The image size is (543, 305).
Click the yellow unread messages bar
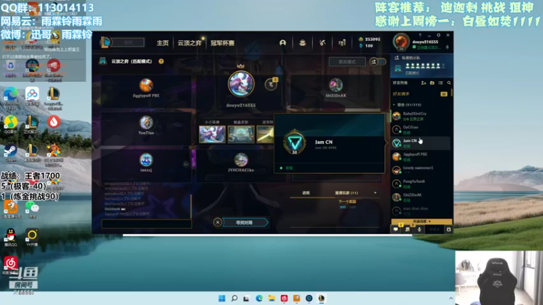click(422, 222)
